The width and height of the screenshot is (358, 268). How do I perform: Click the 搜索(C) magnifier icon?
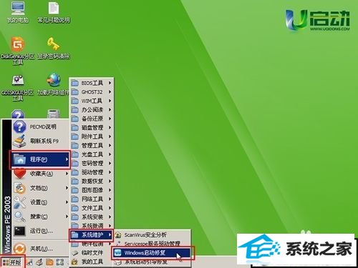click(x=19, y=217)
